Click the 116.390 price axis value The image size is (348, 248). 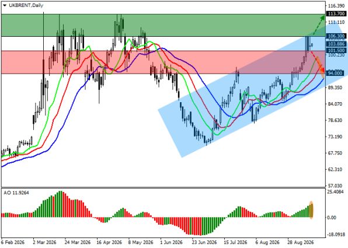[336, 6]
